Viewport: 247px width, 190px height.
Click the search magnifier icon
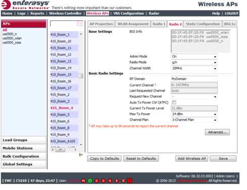(80, 24)
